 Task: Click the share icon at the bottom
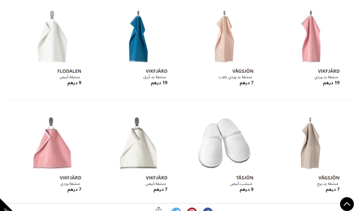(159, 209)
